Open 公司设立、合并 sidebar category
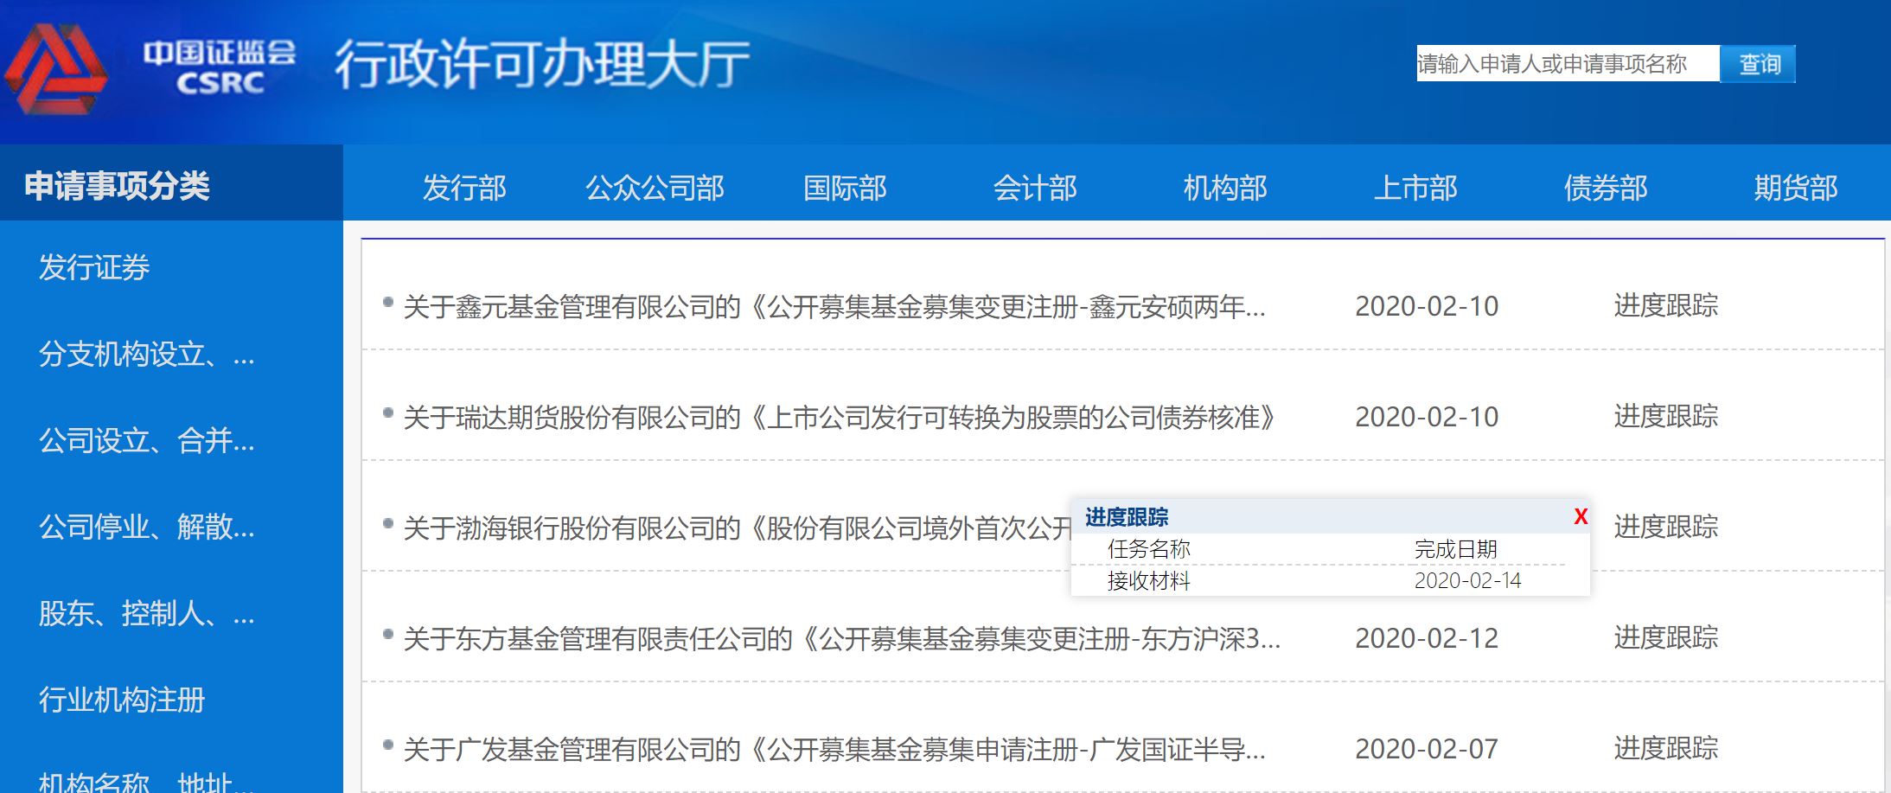This screenshot has width=1891, height=793. coord(146,440)
